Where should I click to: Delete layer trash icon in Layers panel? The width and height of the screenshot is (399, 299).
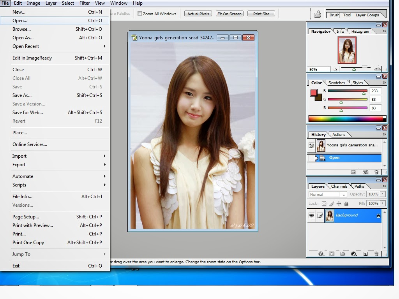point(377,254)
